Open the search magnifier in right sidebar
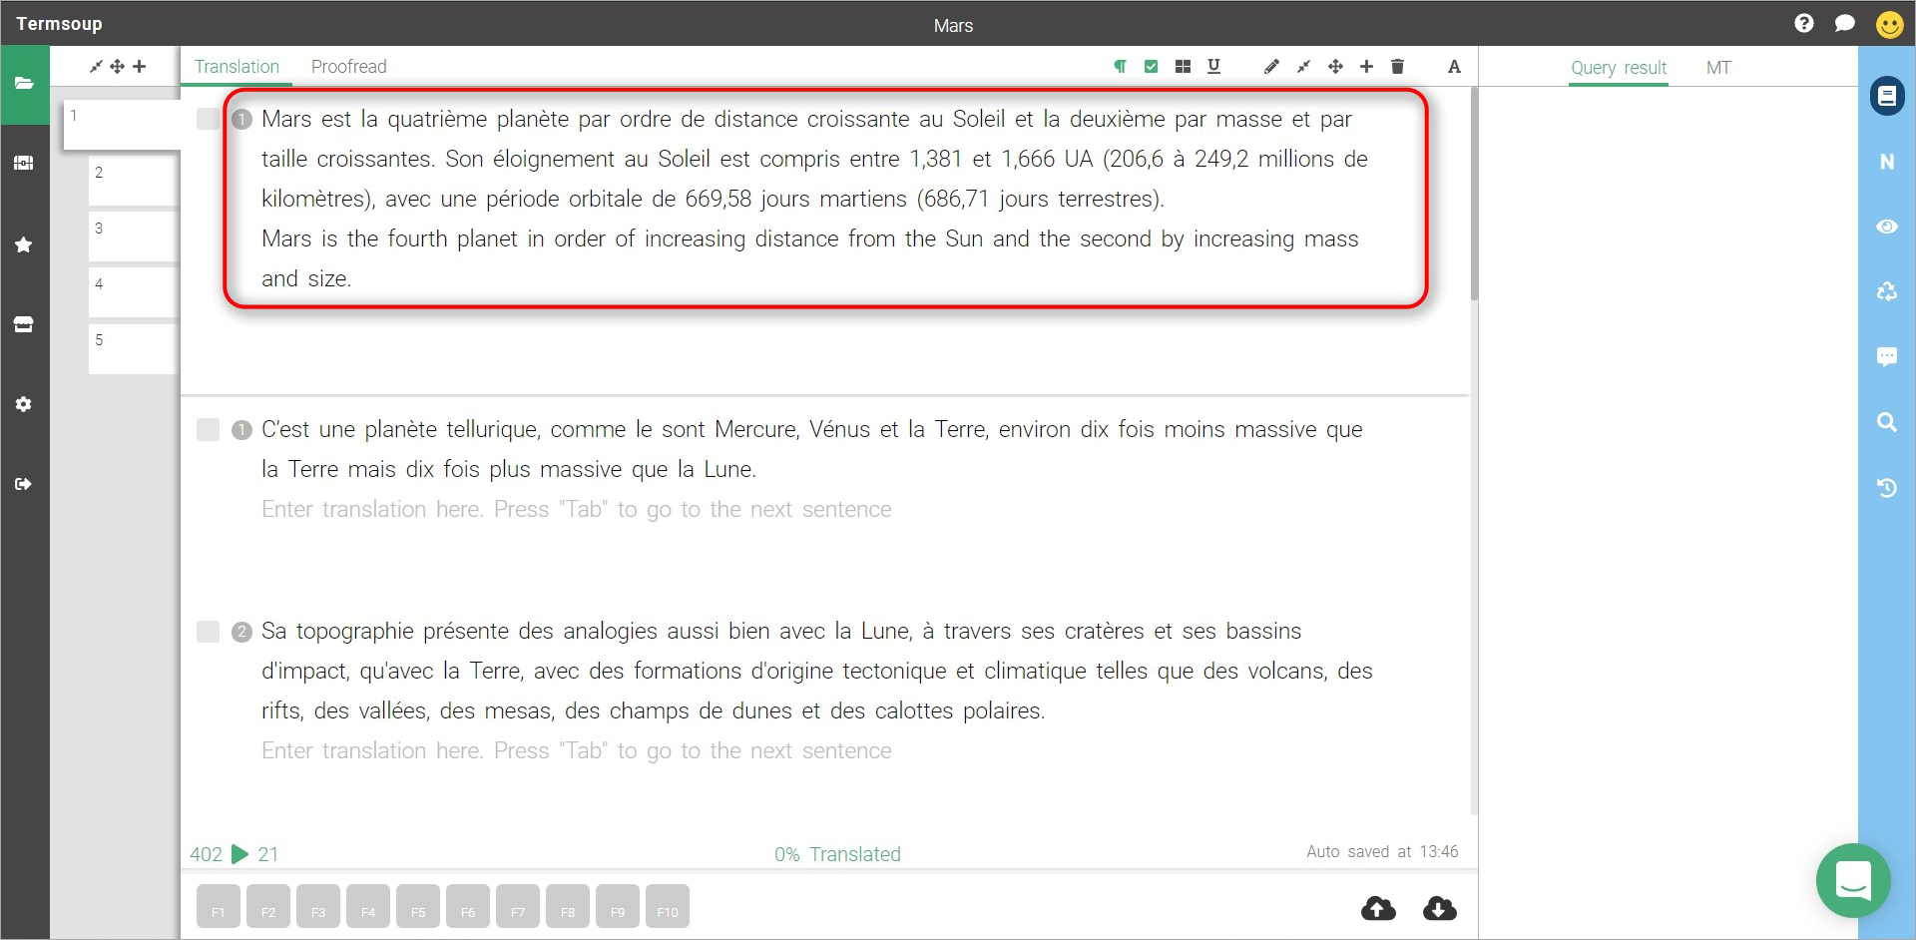The width and height of the screenshot is (1916, 940). [x=1887, y=422]
